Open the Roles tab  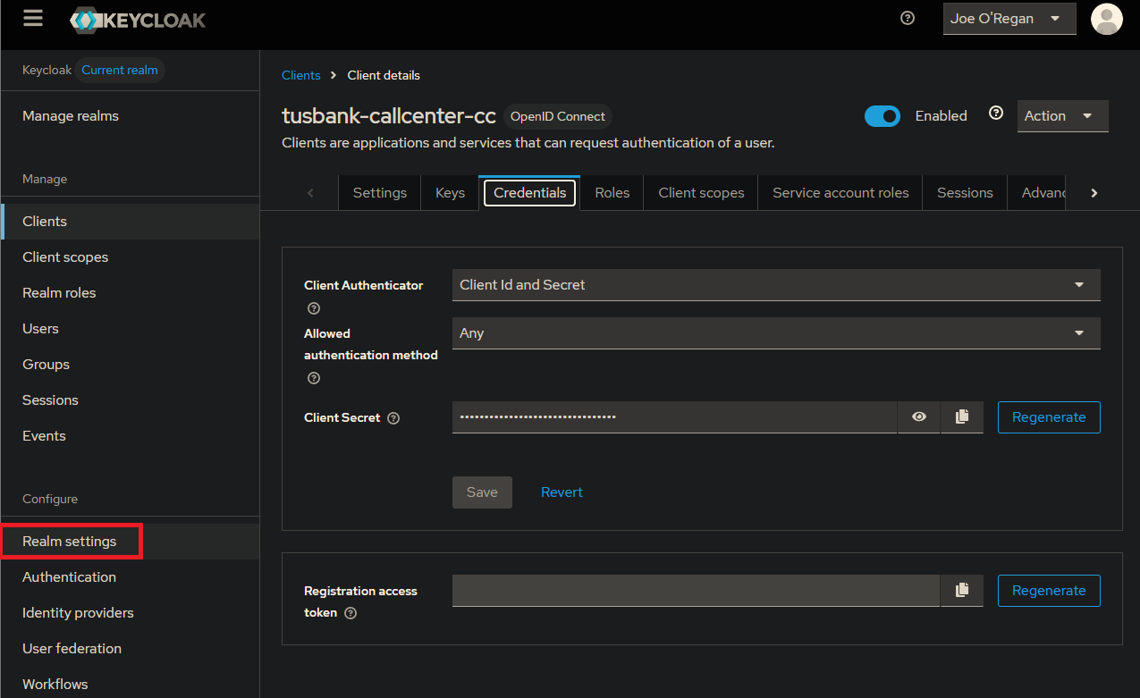click(612, 193)
